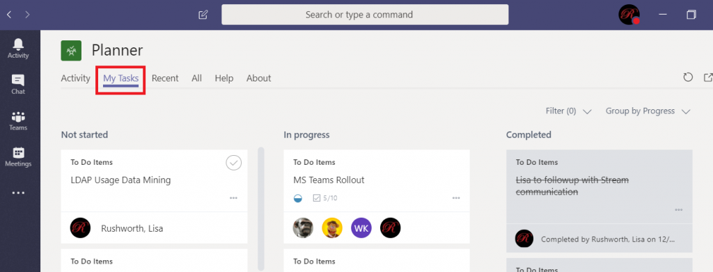Open the LDAP Usage Data Mining task
Image resolution: width=713 pixels, height=272 pixels.
(120, 180)
